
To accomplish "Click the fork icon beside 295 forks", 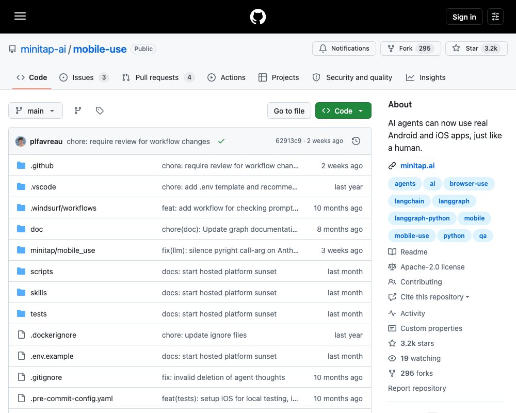I will coord(392,373).
